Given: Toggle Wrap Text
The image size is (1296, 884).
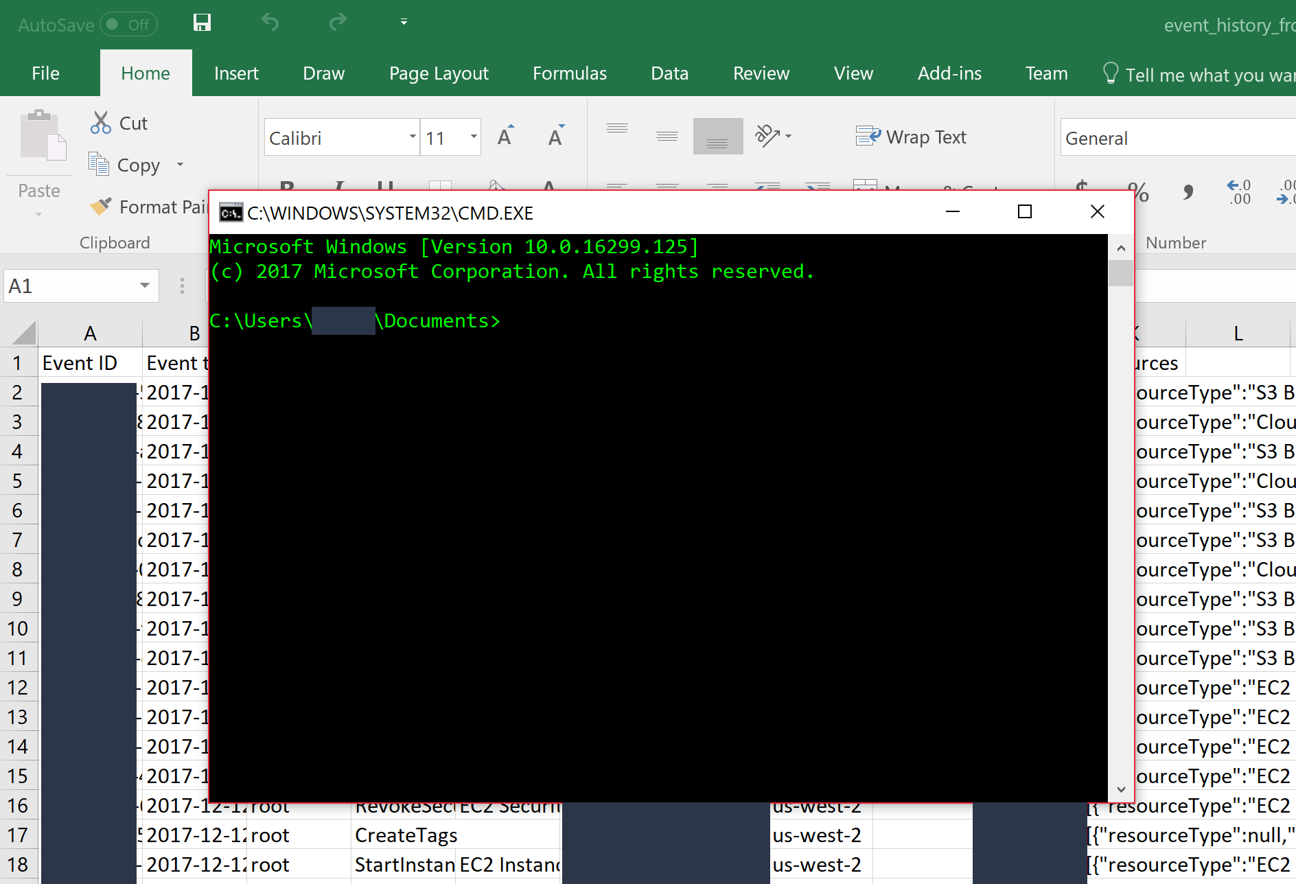Looking at the screenshot, I should pos(911,137).
